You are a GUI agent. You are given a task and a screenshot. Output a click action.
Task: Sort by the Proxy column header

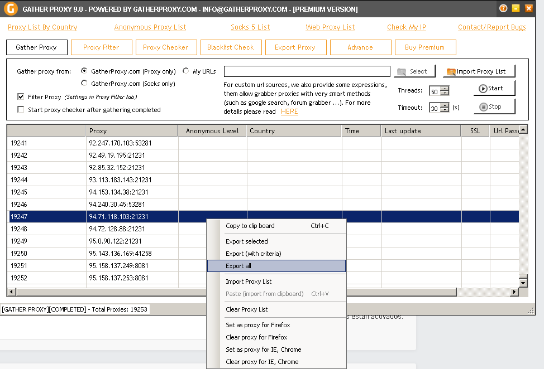click(x=131, y=131)
